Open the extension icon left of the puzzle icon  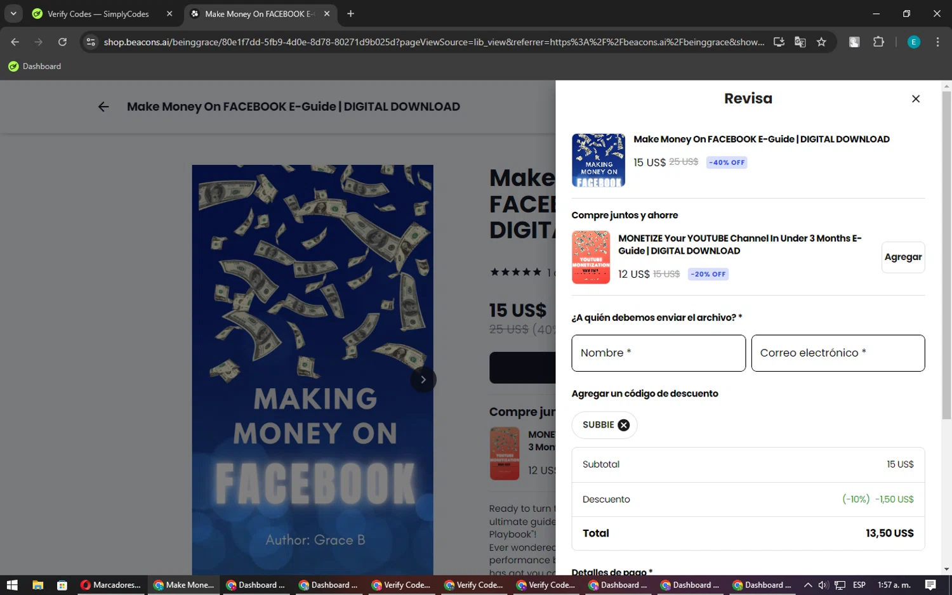coord(854,42)
